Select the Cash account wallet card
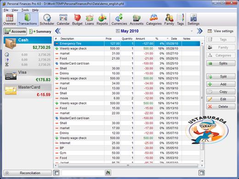Image resolution: width=239 pixels, height=179 pixels. (x=28, y=44)
